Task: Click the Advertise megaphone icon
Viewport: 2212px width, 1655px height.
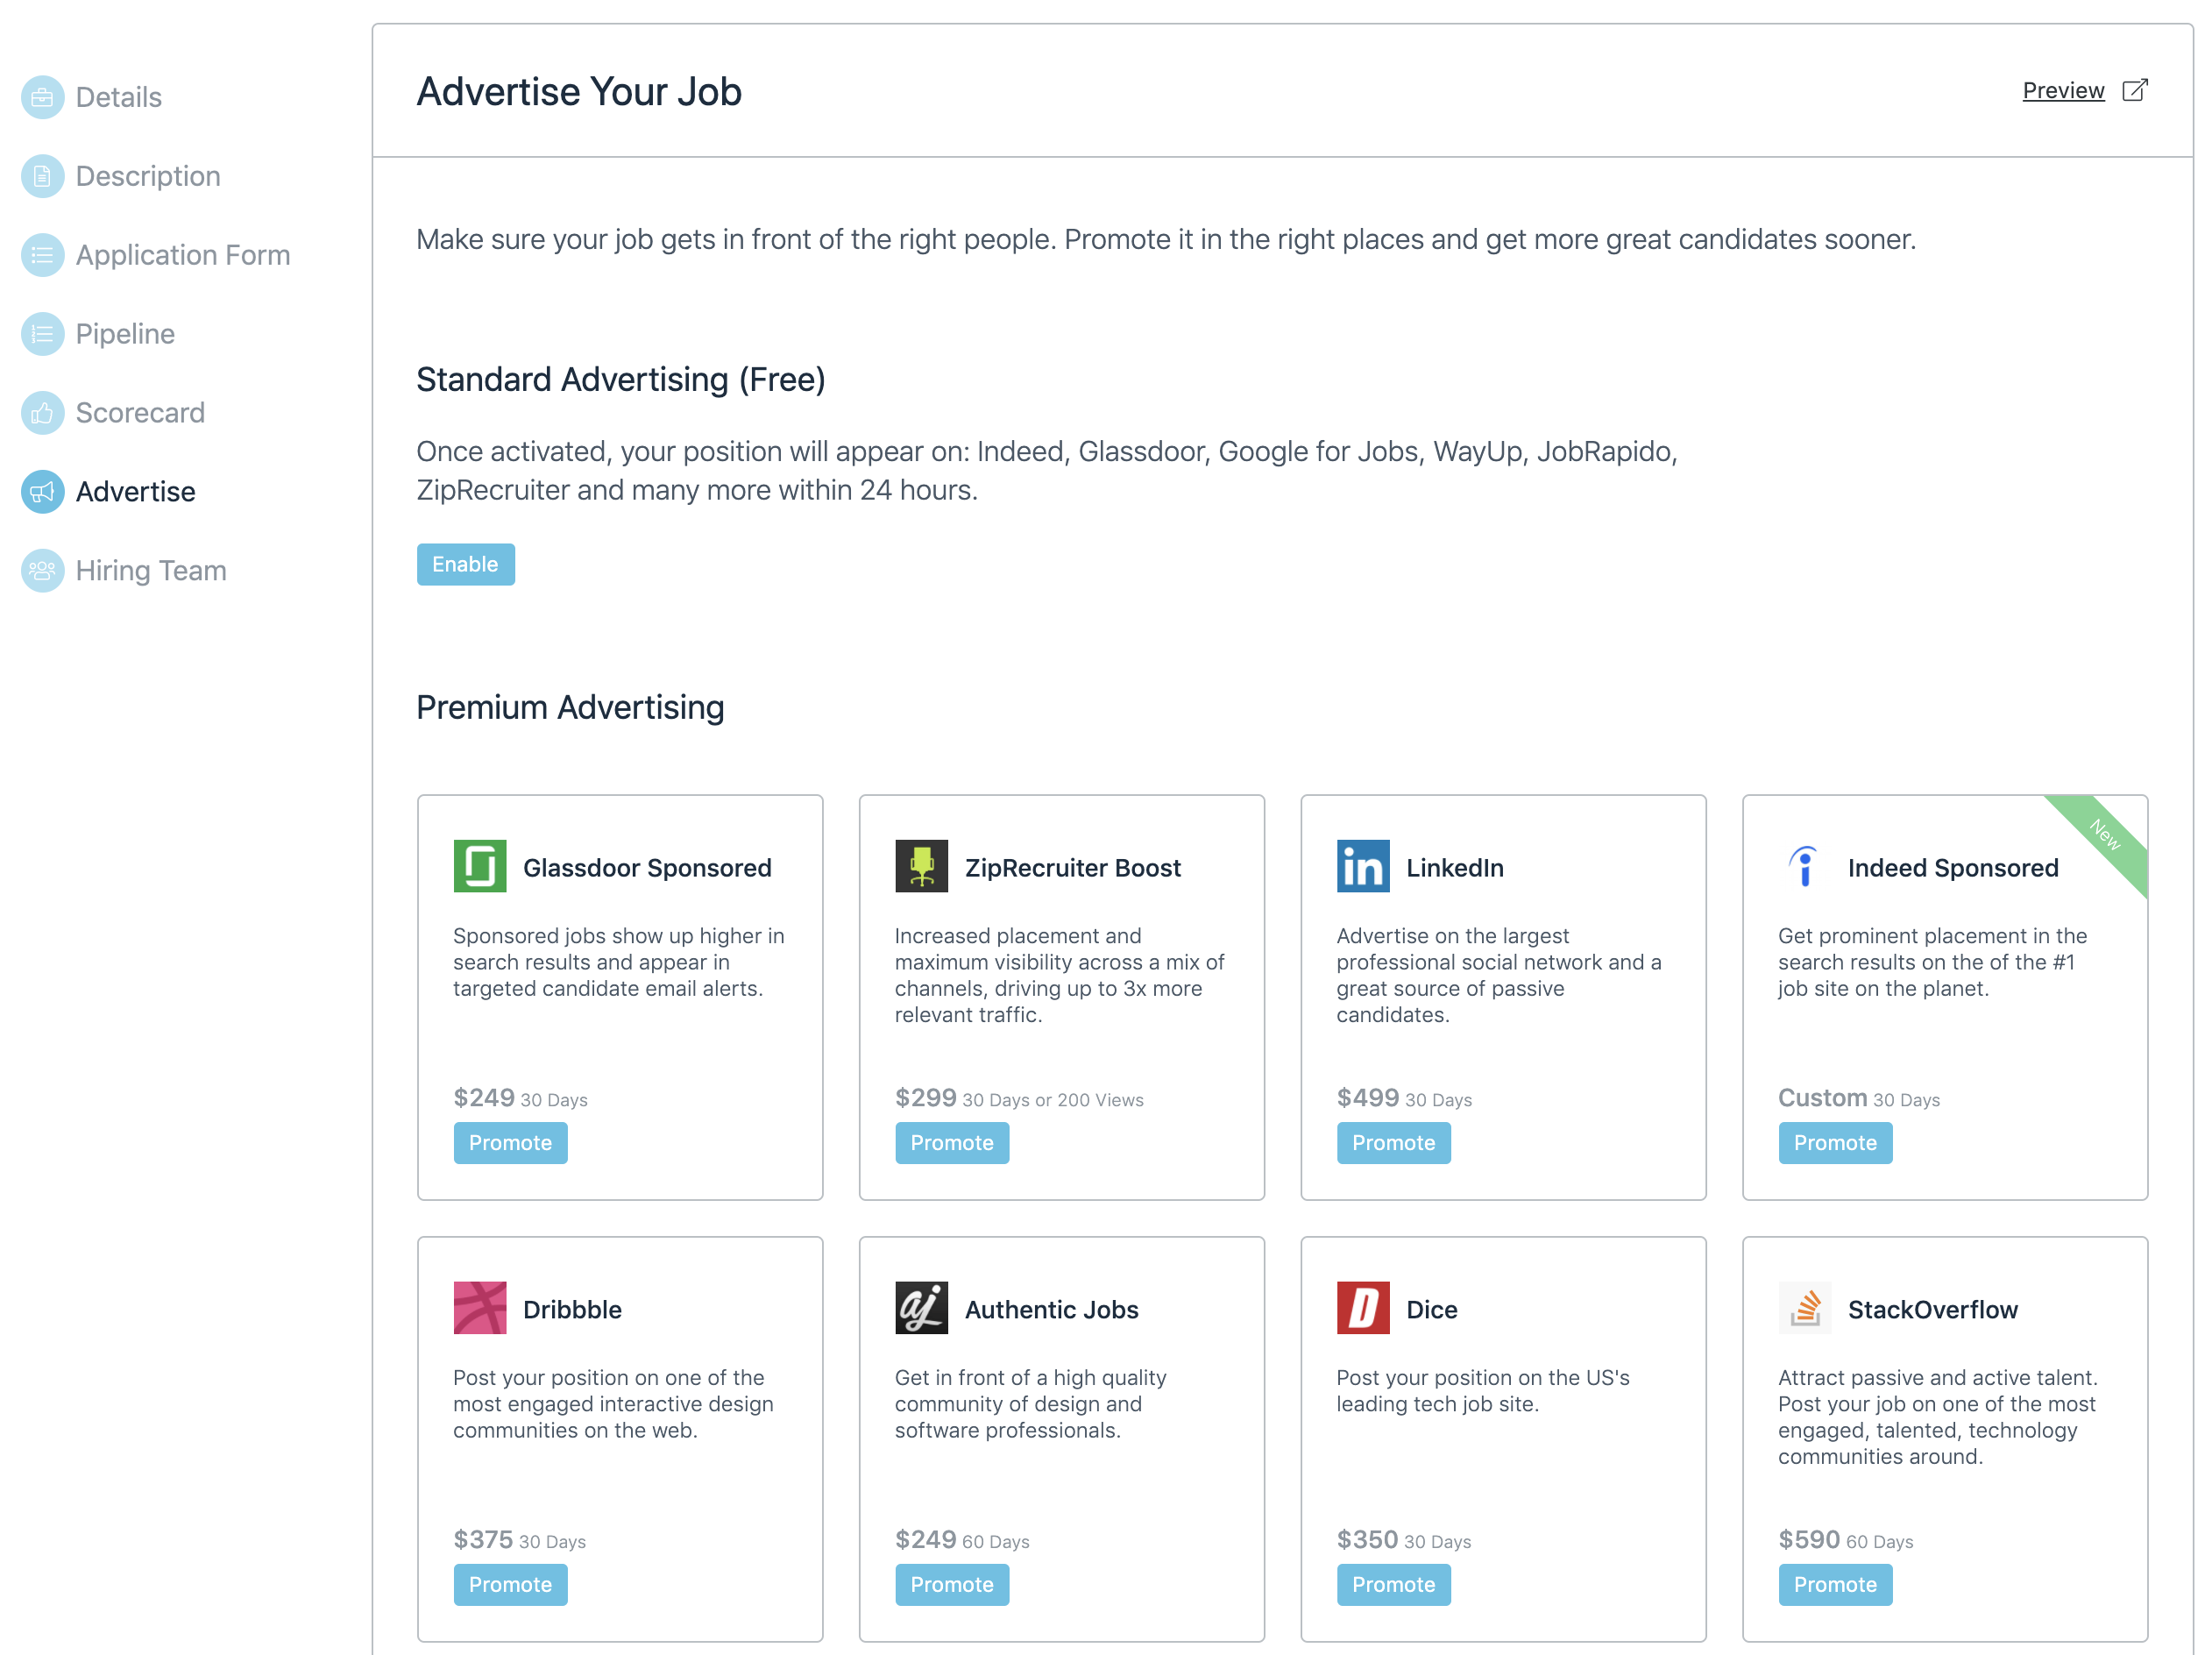Action: click(42, 492)
